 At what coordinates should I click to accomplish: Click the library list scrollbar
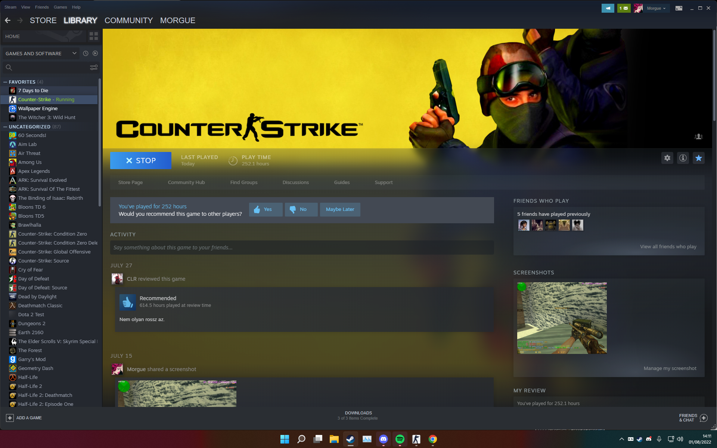click(100, 142)
